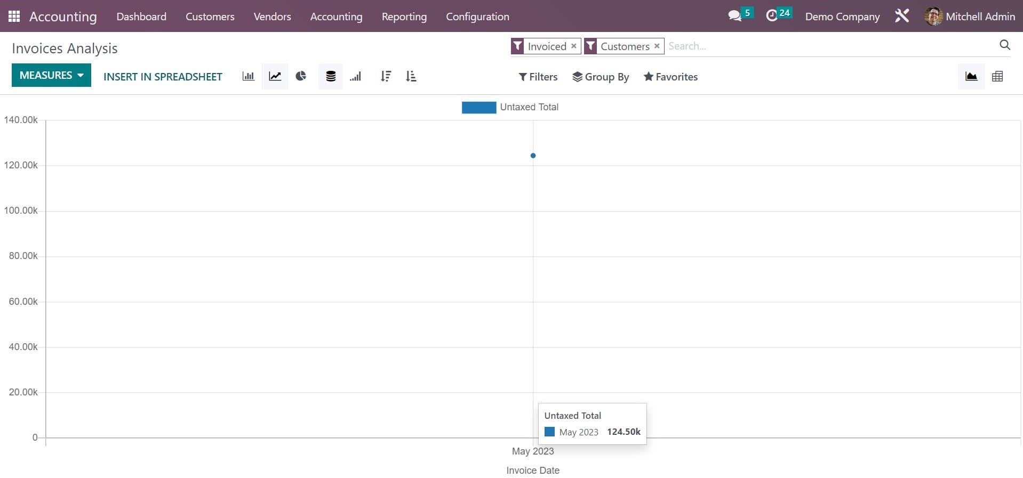
Task: Switch to line chart view
Action: pos(275,76)
